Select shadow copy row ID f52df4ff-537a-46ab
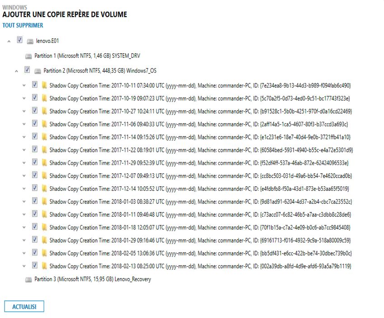Viewport: 384px width, 318px height. tap(199, 163)
